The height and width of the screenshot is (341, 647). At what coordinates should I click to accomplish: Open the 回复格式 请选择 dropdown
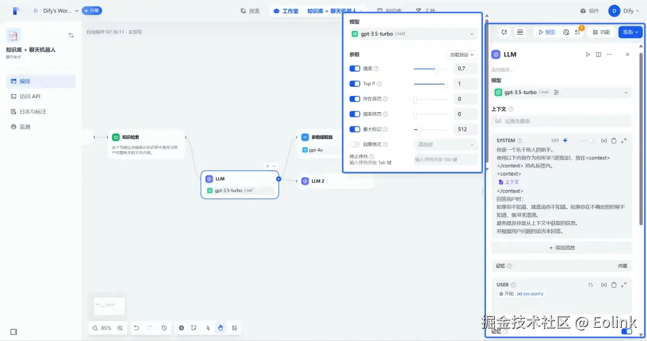(445, 144)
